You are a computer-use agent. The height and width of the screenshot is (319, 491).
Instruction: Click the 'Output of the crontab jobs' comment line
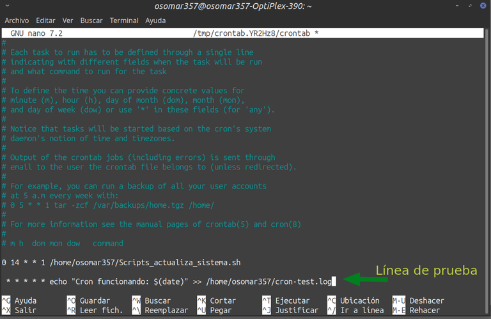point(138,157)
